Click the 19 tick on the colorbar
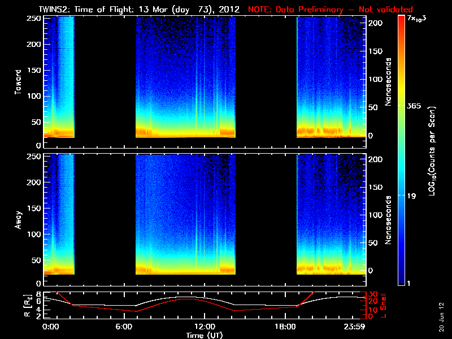This screenshot has width=452, height=339. pos(412,196)
